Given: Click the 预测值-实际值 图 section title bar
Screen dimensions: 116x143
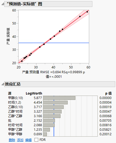Looking at the screenshot, I should pyautogui.click(x=48, y=4).
